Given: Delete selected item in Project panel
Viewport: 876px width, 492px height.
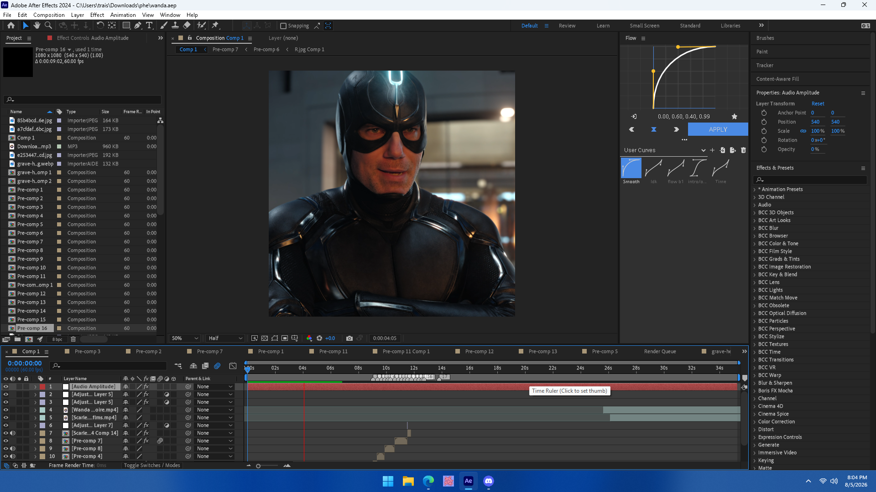Looking at the screenshot, I should (x=73, y=339).
